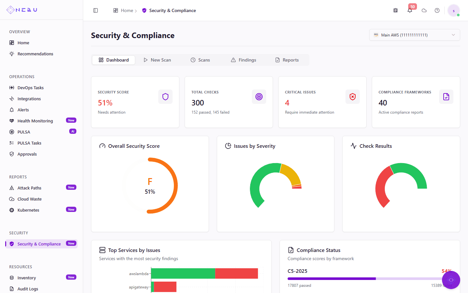
Task: Open the floating purple assistant button
Action: [x=451, y=280]
